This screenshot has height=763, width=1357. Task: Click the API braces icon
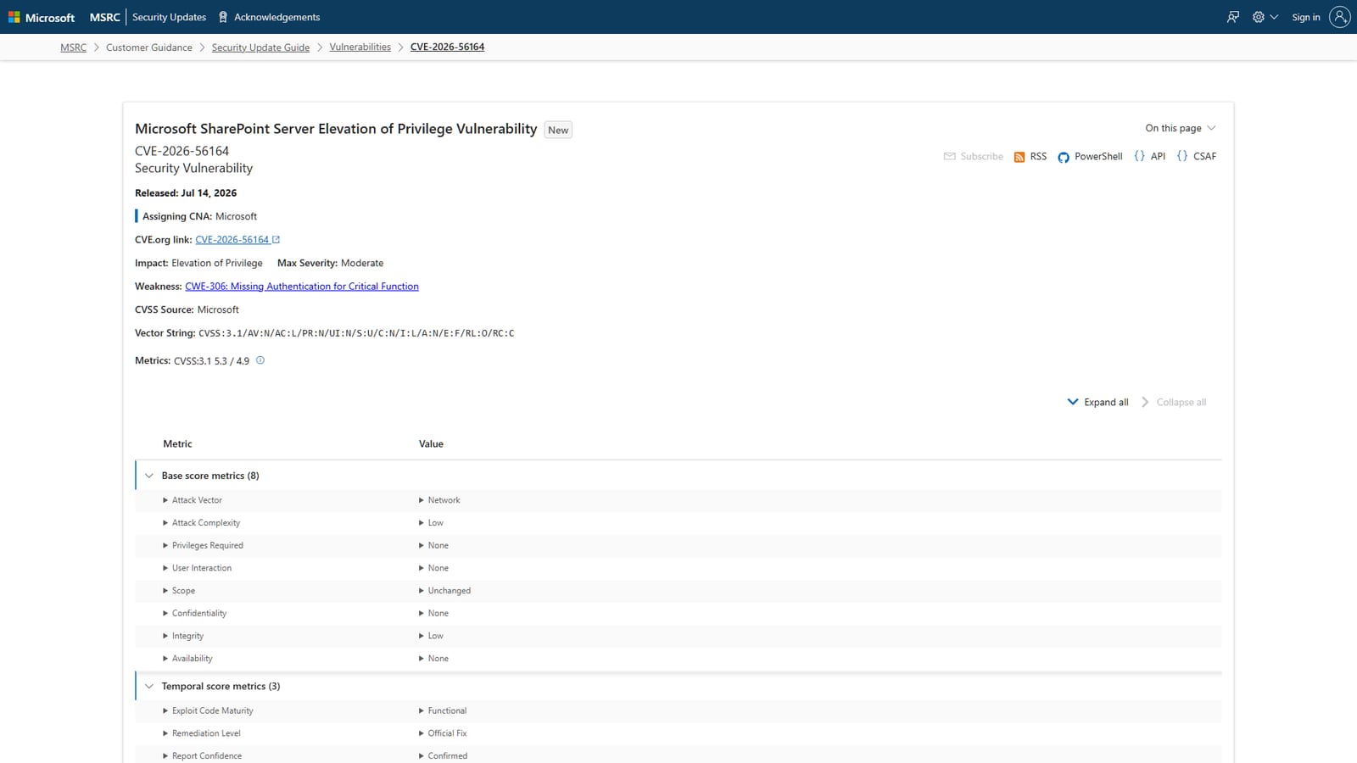coord(1139,156)
